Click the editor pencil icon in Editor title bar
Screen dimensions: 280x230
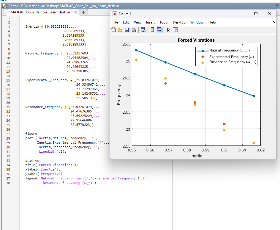click(x=5, y=6)
